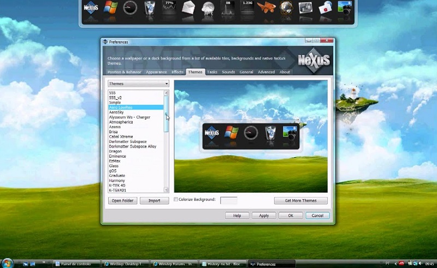
Task: Open the camera screenshot icon in the top dock
Action: tap(345, 8)
